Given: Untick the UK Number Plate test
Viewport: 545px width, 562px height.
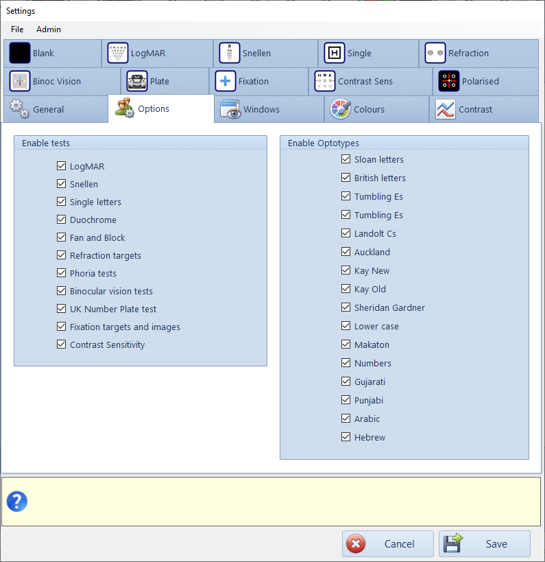Looking at the screenshot, I should [62, 309].
